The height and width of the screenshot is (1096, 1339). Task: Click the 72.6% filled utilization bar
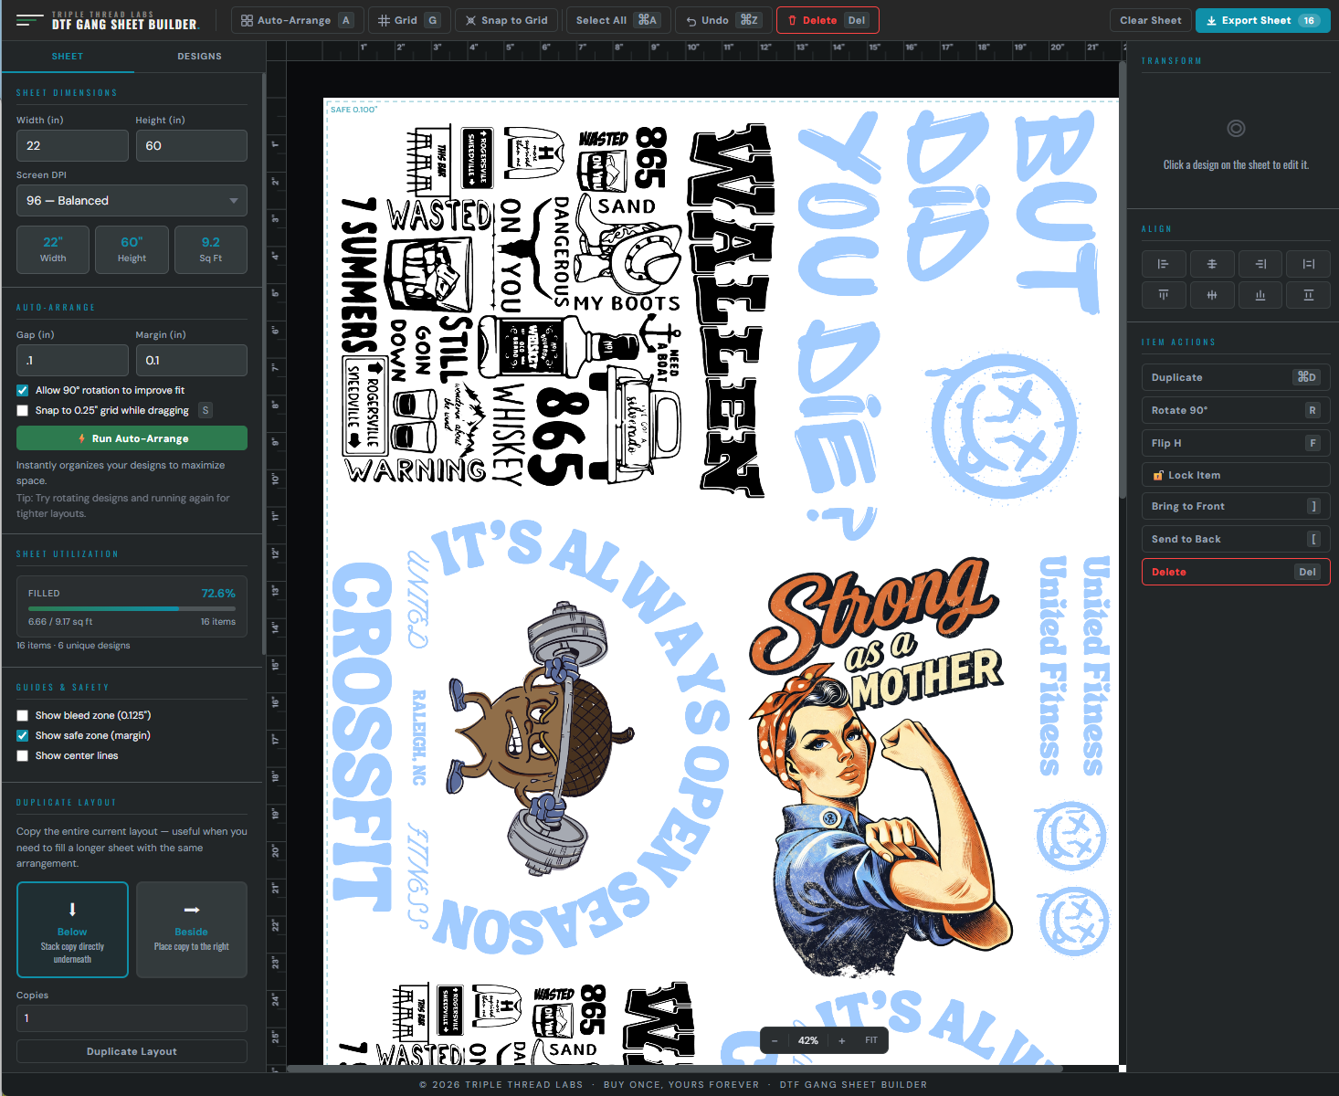point(132,608)
